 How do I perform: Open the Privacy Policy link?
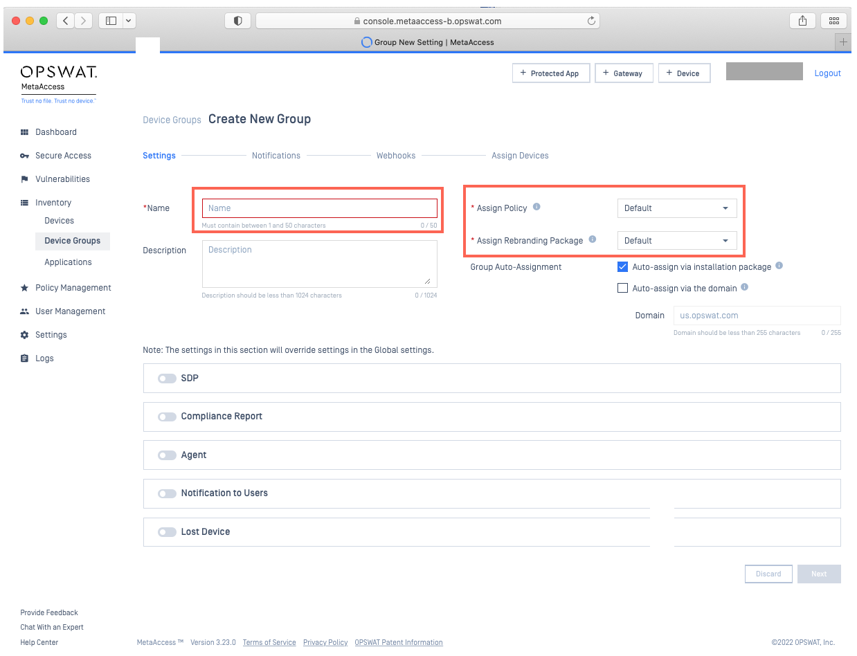click(x=325, y=642)
